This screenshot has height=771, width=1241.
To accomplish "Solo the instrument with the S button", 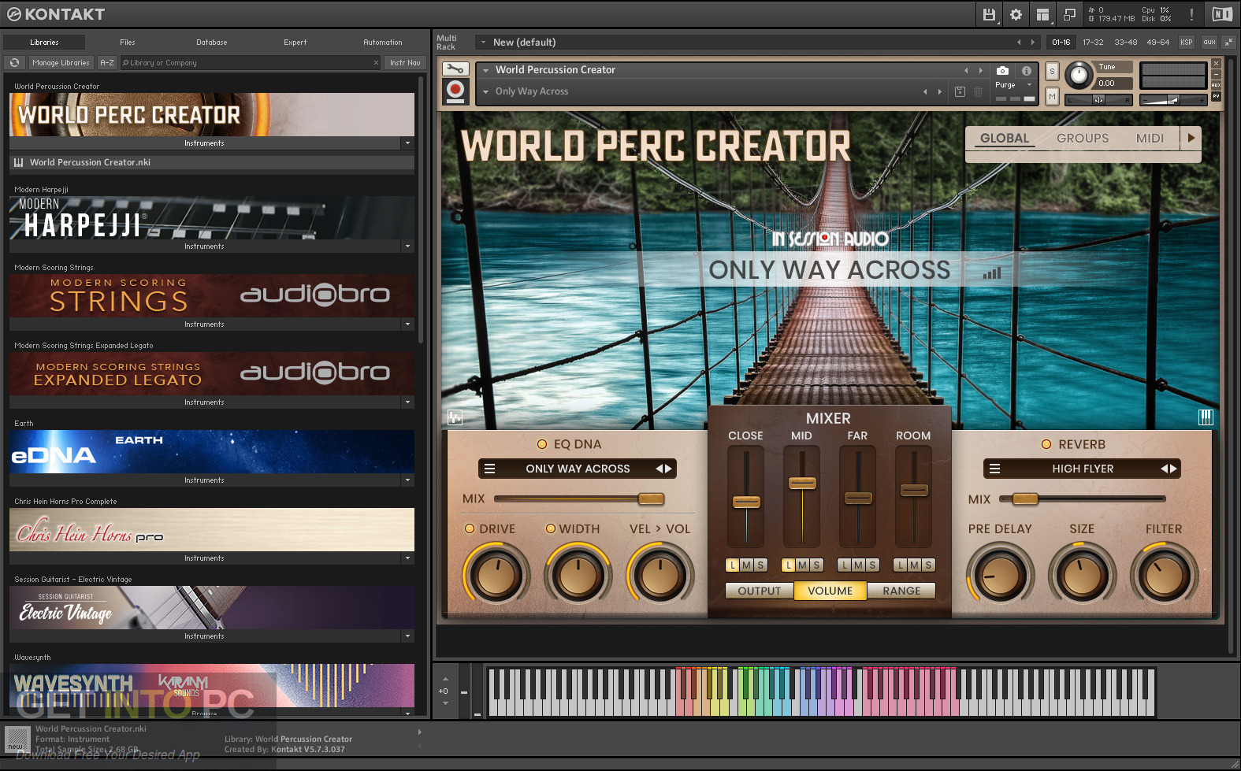I will pos(1052,71).
